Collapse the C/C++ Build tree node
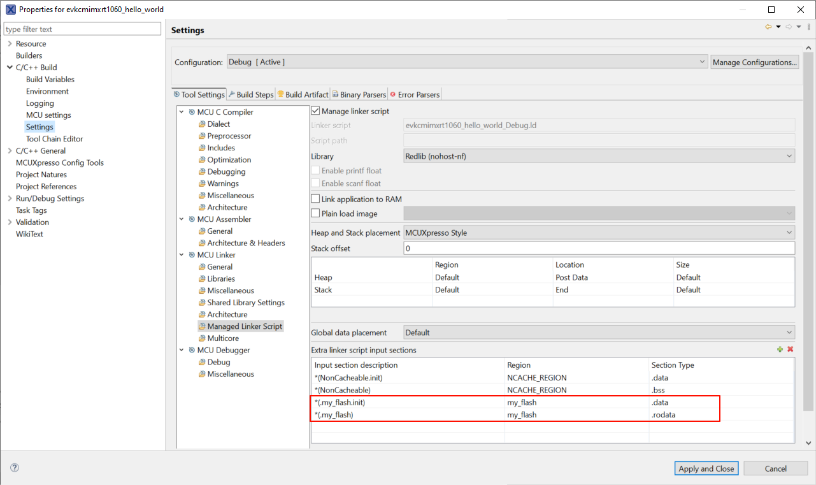This screenshot has height=485, width=816. point(10,68)
